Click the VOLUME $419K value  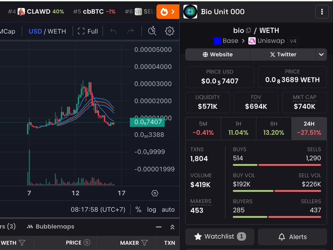[x=200, y=185]
